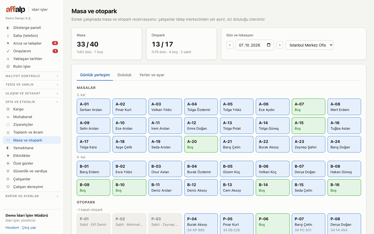Viewport: 374px width, 234px height.
Task: Click the Ziyaretçiler icon in sidebar
Action: coord(8,125)
